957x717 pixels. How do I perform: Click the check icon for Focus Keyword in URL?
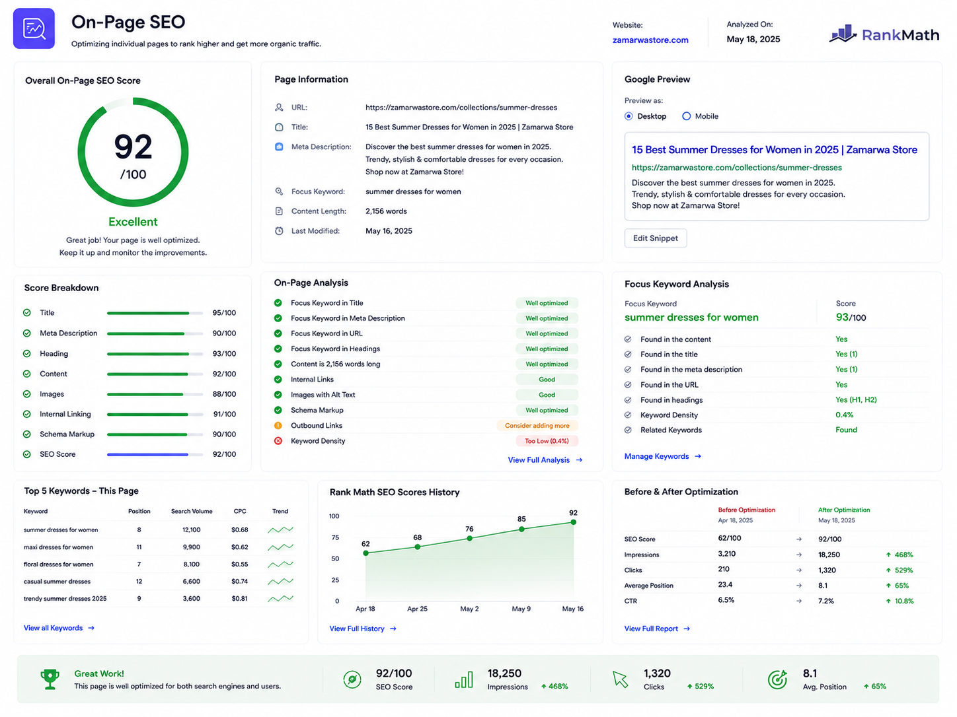pos(278,333)
